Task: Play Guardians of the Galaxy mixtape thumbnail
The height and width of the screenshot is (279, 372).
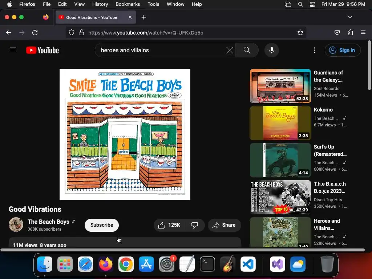Action: 280,86
